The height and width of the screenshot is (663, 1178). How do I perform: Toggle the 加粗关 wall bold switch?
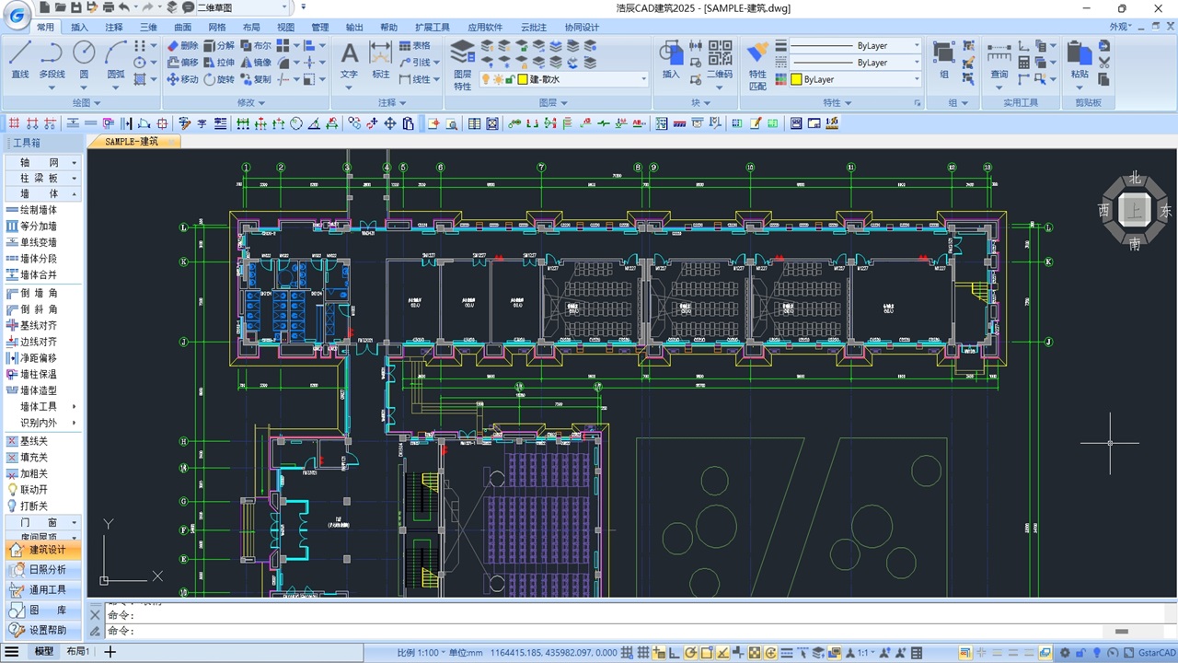[x=33, y=473]
